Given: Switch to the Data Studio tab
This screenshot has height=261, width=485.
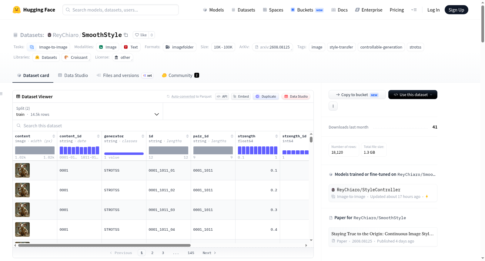Looking at the screenshot, I should tap(73, 75).
